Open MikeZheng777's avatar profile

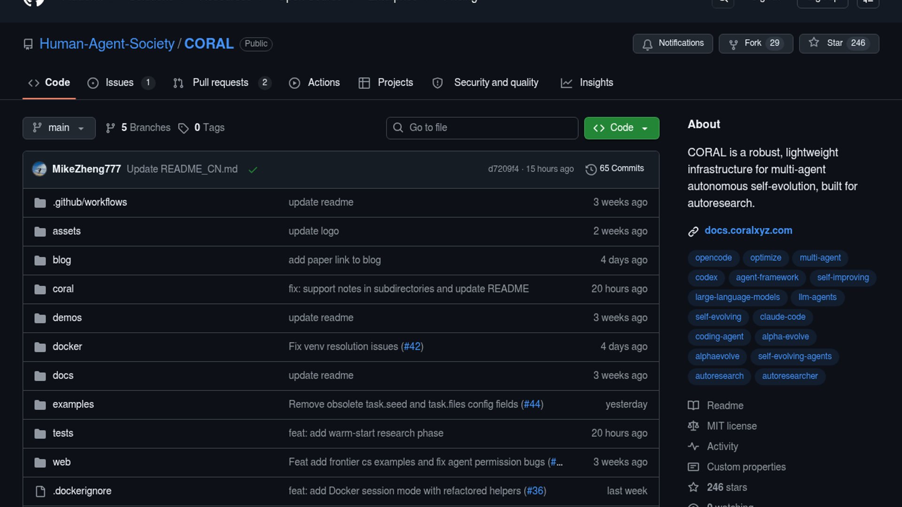[x=39, y=169]
